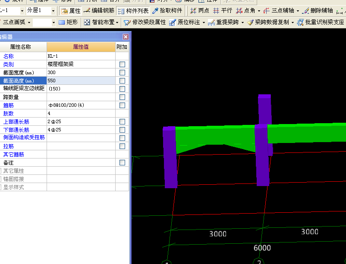Select the 截面宽度 value 300
This screenshot has width=346, height=264.
pyautogui.click(x=81, y=72)
